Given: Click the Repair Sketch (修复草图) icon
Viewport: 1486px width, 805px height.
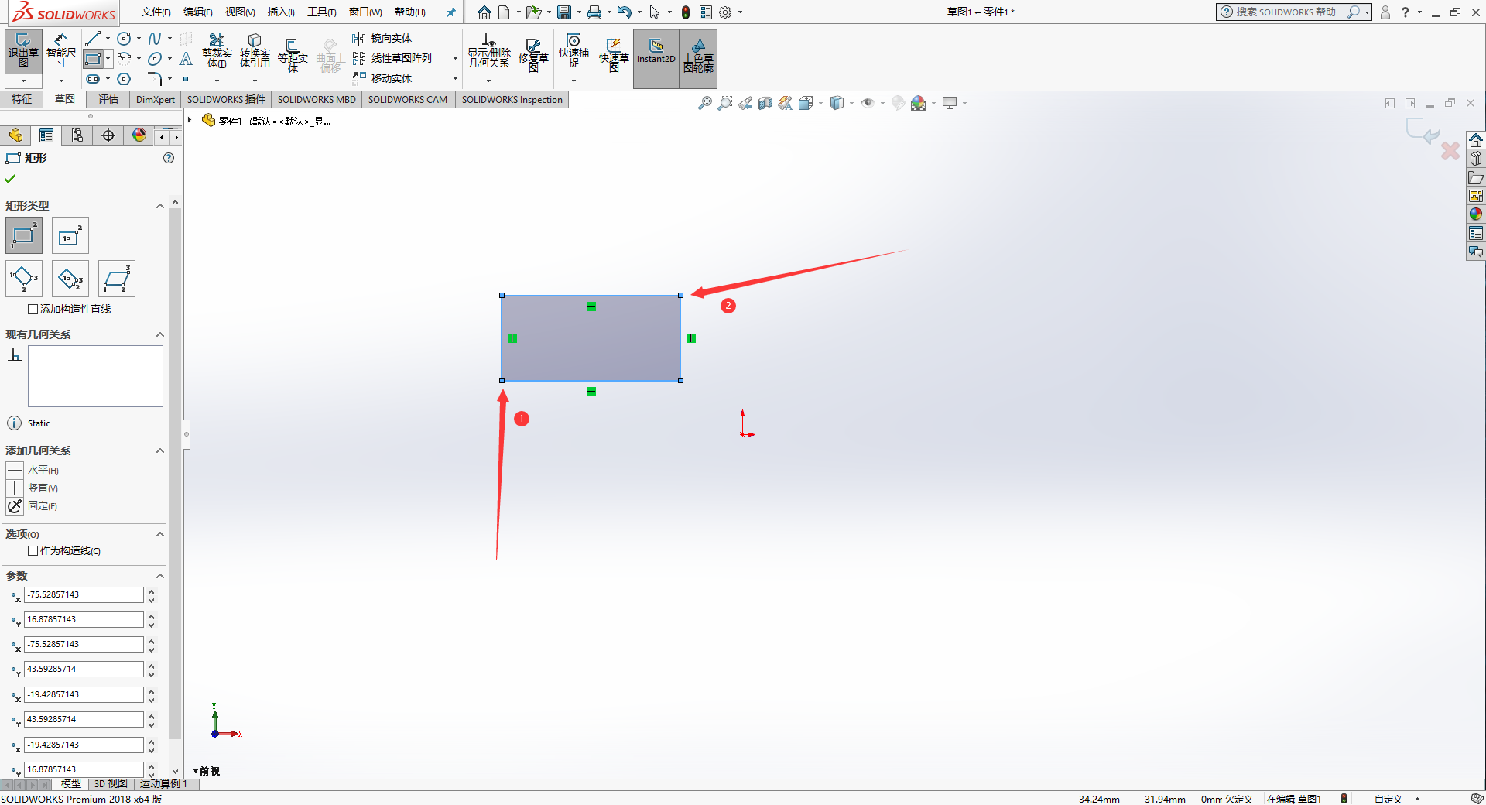Looking at the screenshot, I should (533, 54).
